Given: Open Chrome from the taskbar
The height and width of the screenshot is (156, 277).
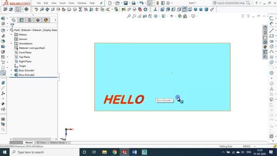Looking at the screenshot, I should (114, 152).
